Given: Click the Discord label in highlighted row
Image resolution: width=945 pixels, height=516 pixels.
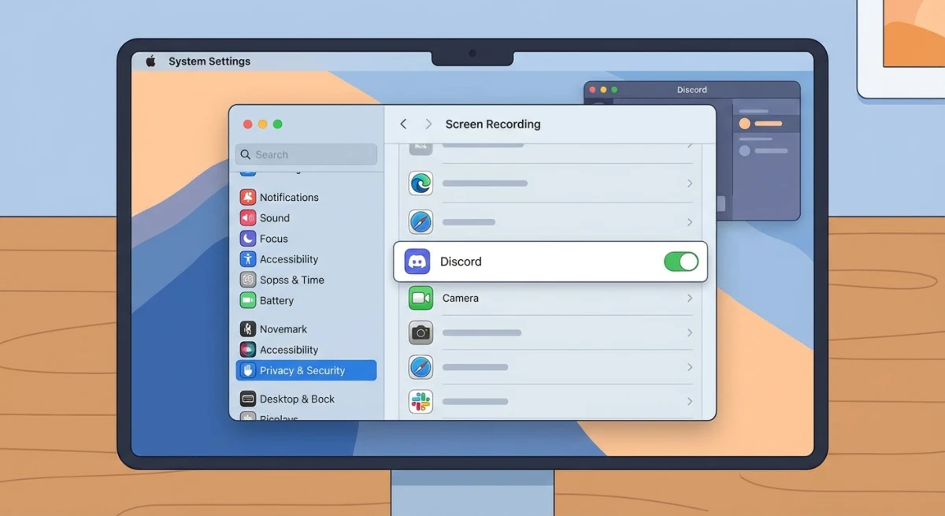Looking at the screenshot, I should pyautogui.click(x=461, y=262).
